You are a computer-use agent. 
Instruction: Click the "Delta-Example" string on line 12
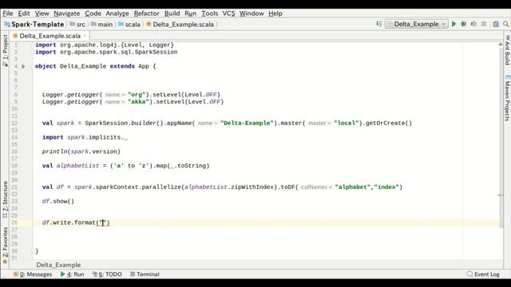(247, 124)
